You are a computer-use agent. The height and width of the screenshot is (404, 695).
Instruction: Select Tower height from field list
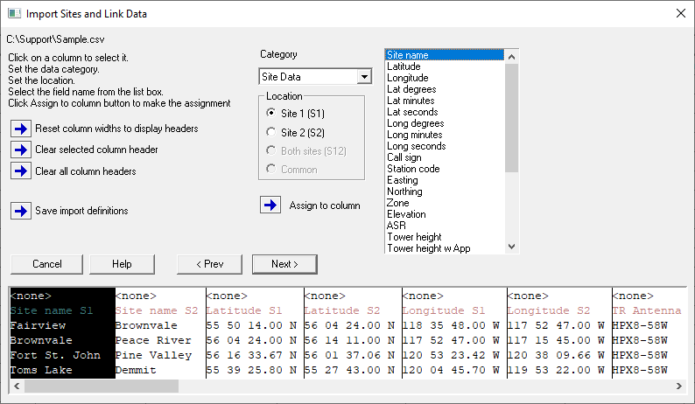click(414, 237)
